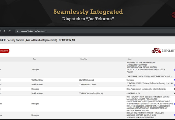Select Workflow Notes in Tech Confirm row
Image resolution: width=175 pixels, height=120 pixels.
[x=37, y=94]
